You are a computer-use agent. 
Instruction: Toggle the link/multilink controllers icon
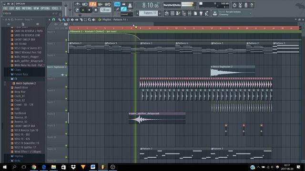[123, 9]
